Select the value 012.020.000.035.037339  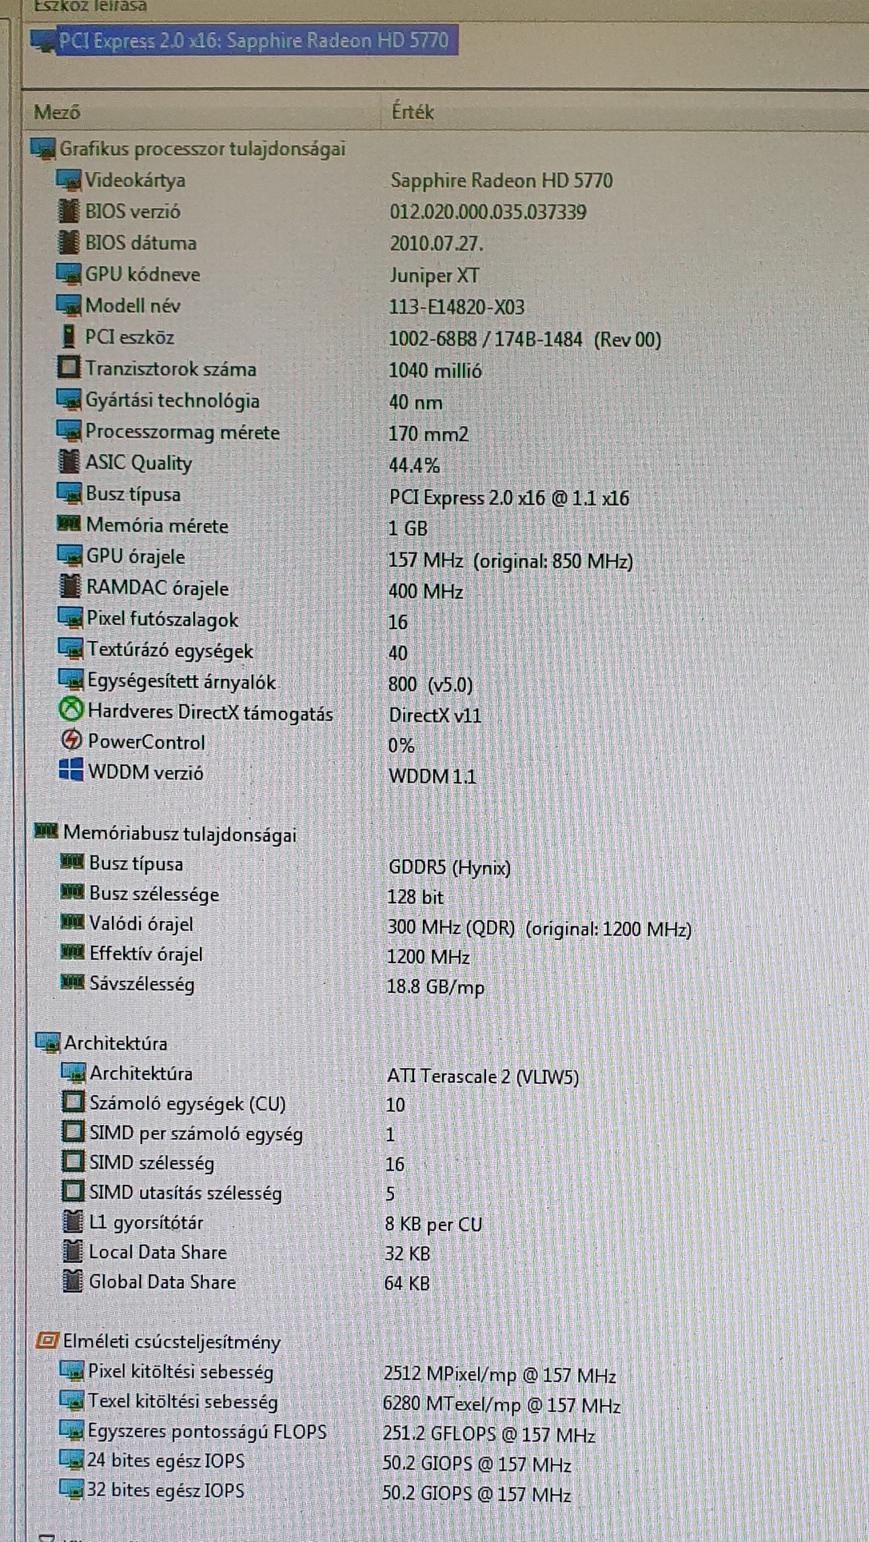pos(488,213)
